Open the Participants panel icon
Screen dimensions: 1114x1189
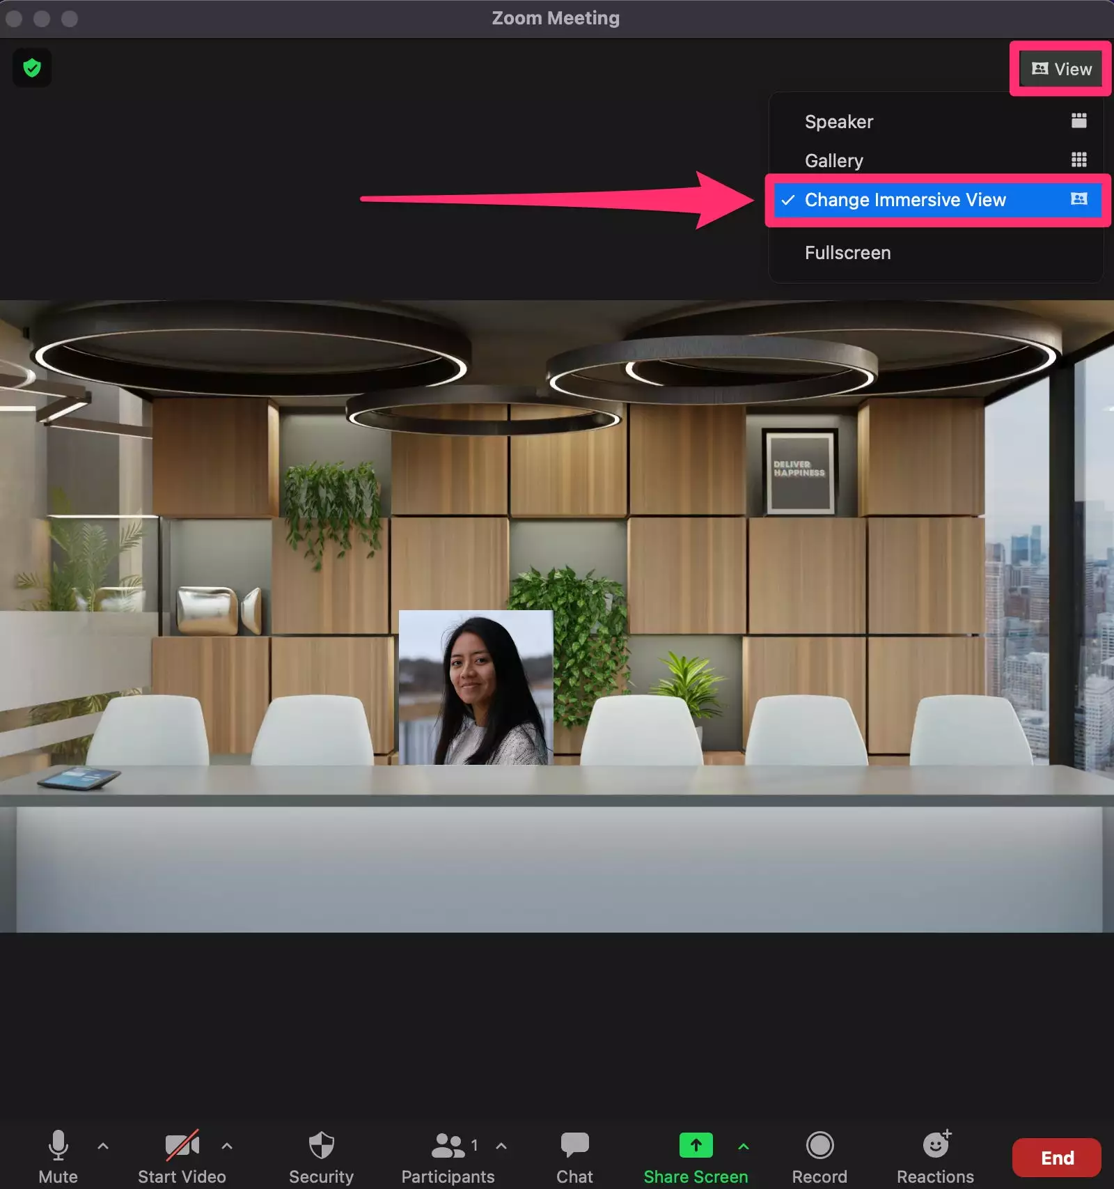tap(448, 1145)
